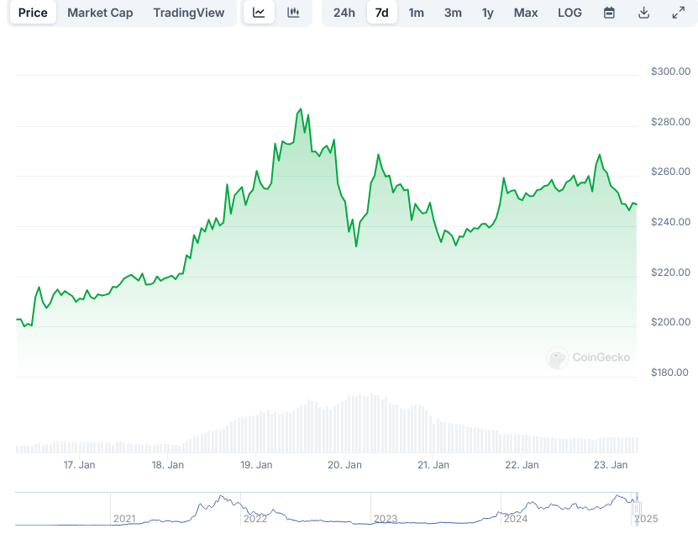Show Max historical range
The image size is (698, 539).
pos(526,13)
